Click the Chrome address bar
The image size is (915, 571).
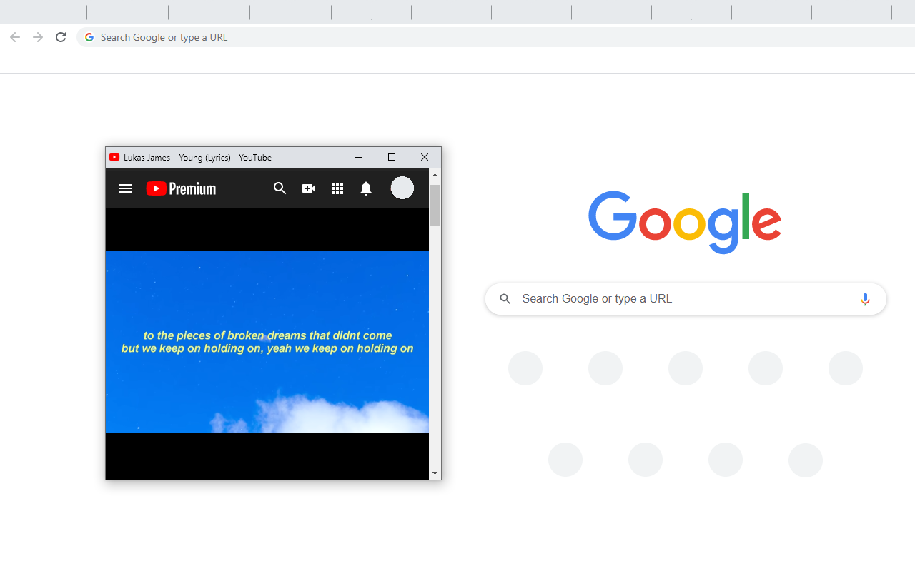(496, 37)
